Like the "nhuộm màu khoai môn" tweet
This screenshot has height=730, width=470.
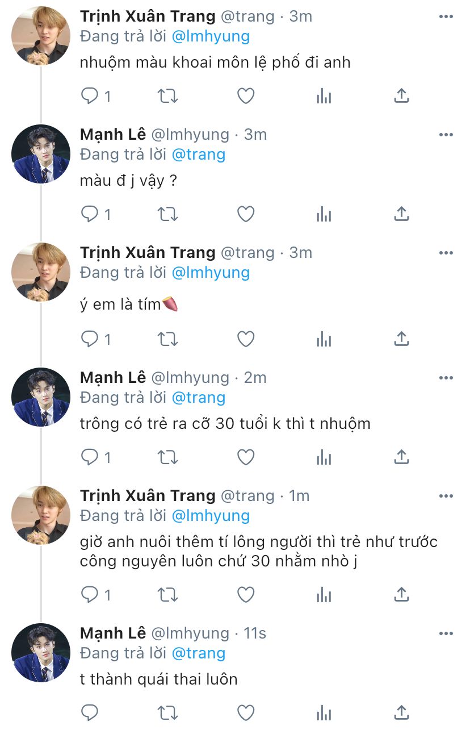(x=245, y=96)
